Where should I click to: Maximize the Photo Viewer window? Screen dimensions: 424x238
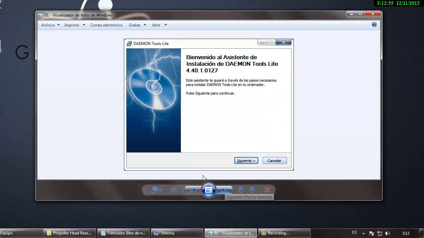point(360,14)
